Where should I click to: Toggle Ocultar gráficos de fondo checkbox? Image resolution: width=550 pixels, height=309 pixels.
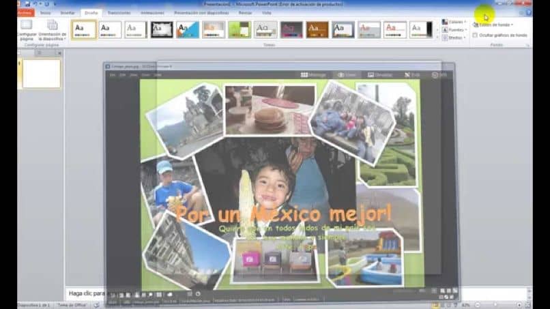click(x=475, y=35)
